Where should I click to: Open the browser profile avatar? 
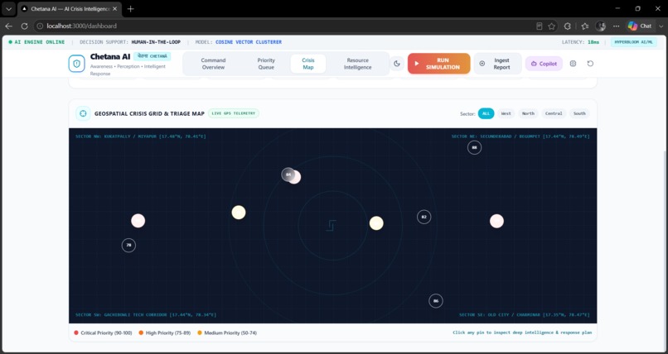(x=601, y=26)
